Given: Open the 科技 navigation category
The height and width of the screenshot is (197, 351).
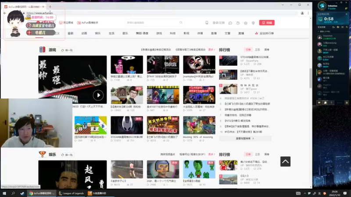Looking at the screenshot, I should coord(172,33).
